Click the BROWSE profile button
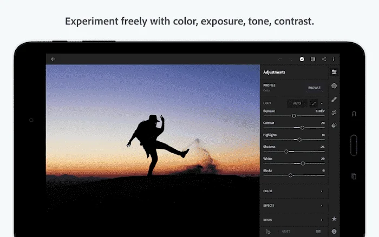 pyautogui.click(x=314, y=88)
